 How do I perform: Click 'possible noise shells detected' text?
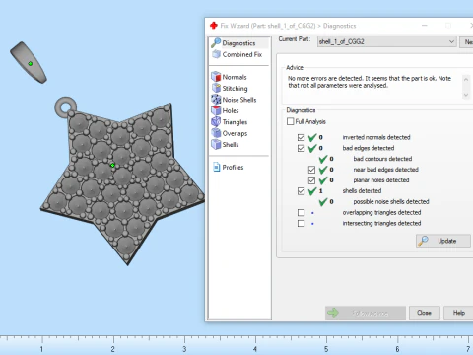391,201
